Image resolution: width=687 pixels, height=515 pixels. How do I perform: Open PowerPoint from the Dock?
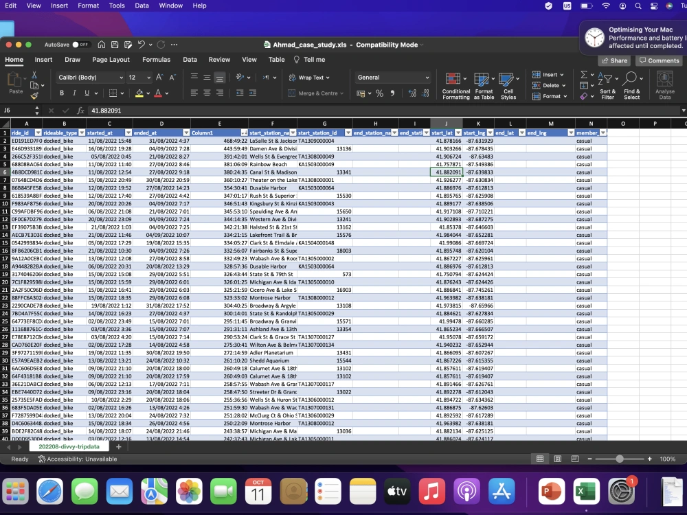pos(551,491)
